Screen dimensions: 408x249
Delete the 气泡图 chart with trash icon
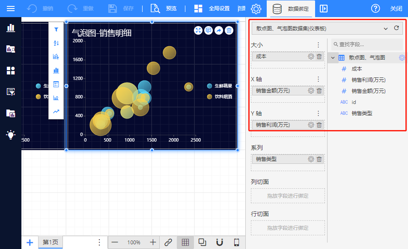229,30
